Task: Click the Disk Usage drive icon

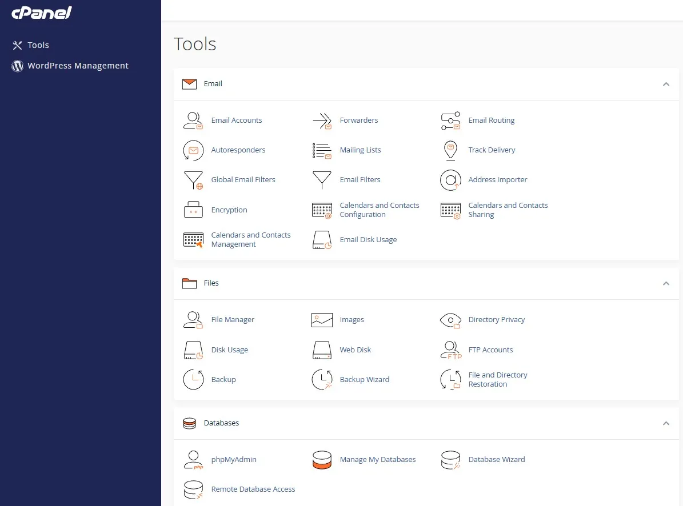Action: (x=193, y=350)
